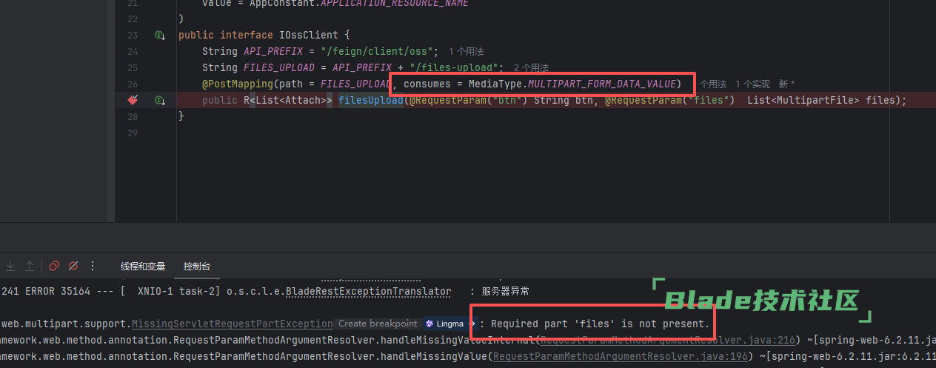
Task: Click the filesUpload method name
Action: 370,100
